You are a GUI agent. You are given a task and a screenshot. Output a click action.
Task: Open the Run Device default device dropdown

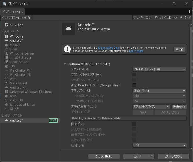pos(151,106)
